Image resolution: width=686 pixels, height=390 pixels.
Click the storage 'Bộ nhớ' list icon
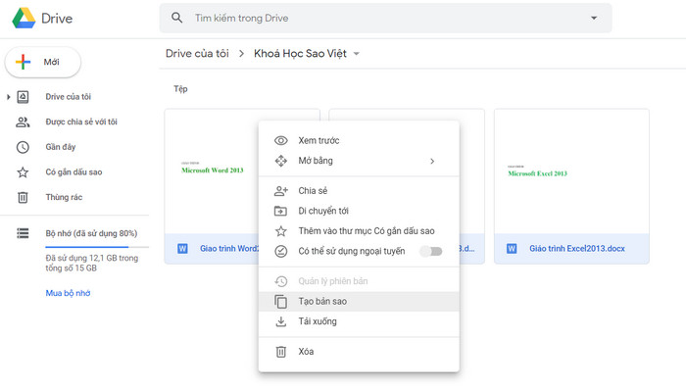(x=23, y=233)
